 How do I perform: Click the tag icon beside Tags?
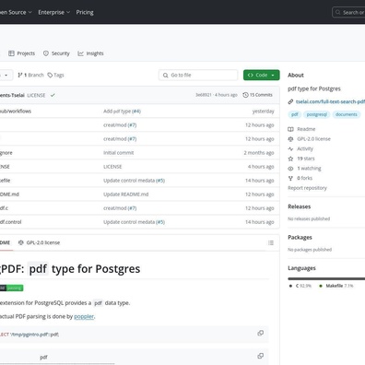(x=50, y=75)
